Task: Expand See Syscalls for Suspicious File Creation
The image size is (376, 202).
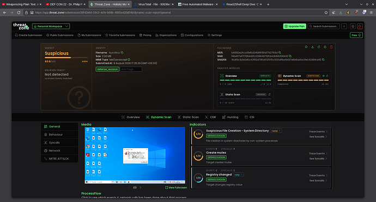Action: (x=318, y=137)
